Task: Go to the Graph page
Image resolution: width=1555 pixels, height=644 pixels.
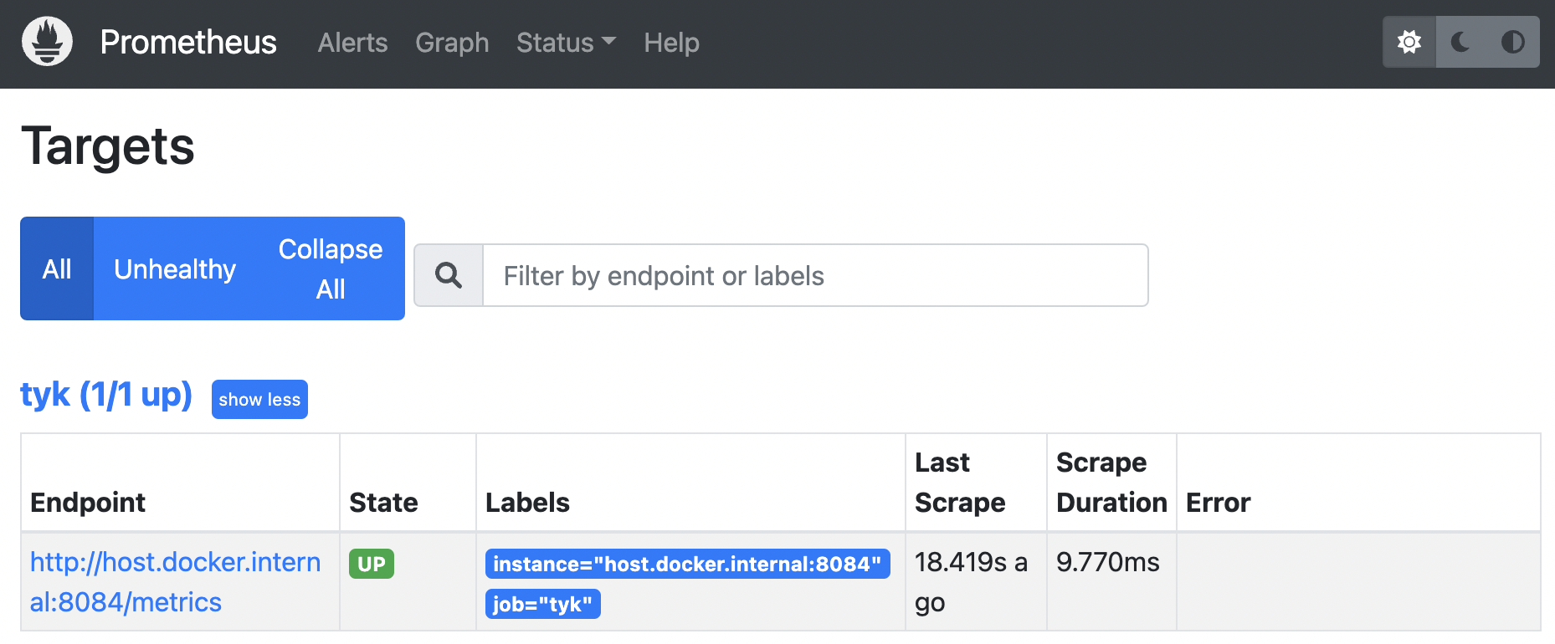Action: coord(452,43)
